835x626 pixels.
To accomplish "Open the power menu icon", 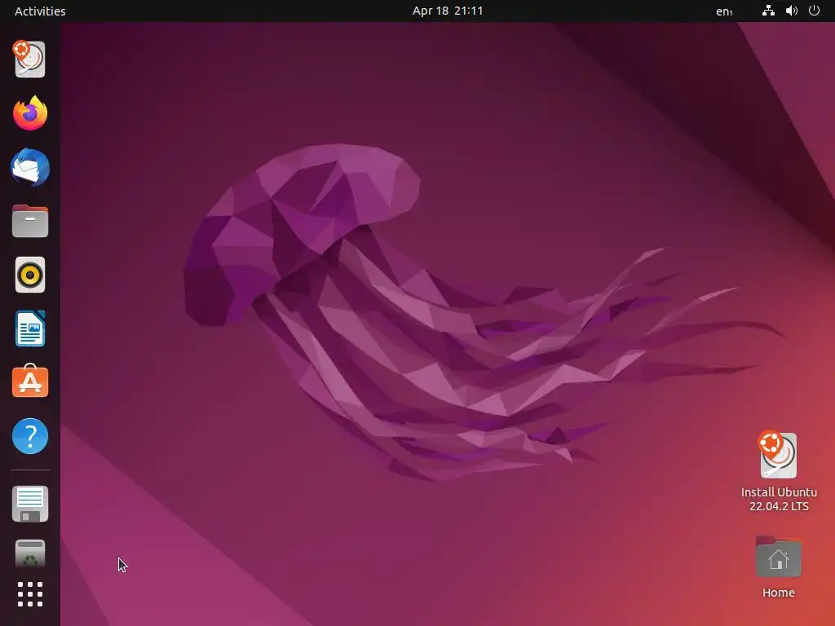I will pos(814,11).
